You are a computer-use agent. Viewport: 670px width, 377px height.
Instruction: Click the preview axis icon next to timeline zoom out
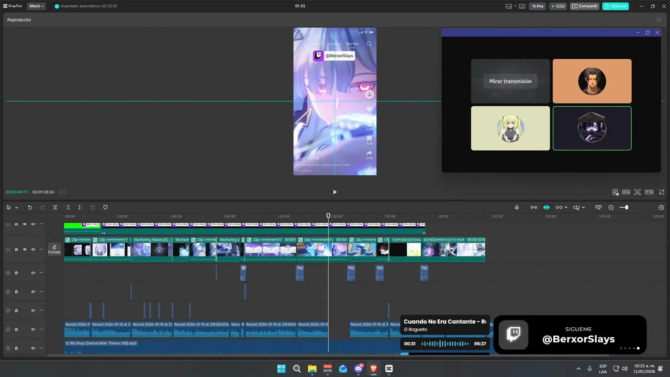[598, 207]
